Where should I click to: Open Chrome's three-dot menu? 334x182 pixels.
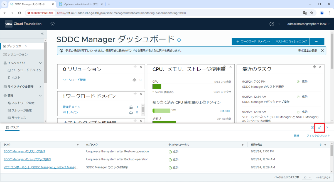329,13
